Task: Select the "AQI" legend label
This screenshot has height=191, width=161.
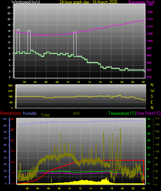Action: click(76, 113)
